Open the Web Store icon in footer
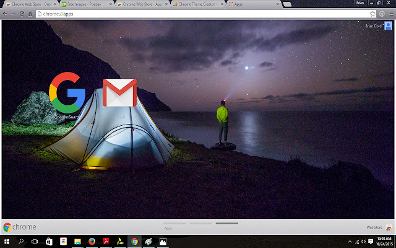 [389, 228]
